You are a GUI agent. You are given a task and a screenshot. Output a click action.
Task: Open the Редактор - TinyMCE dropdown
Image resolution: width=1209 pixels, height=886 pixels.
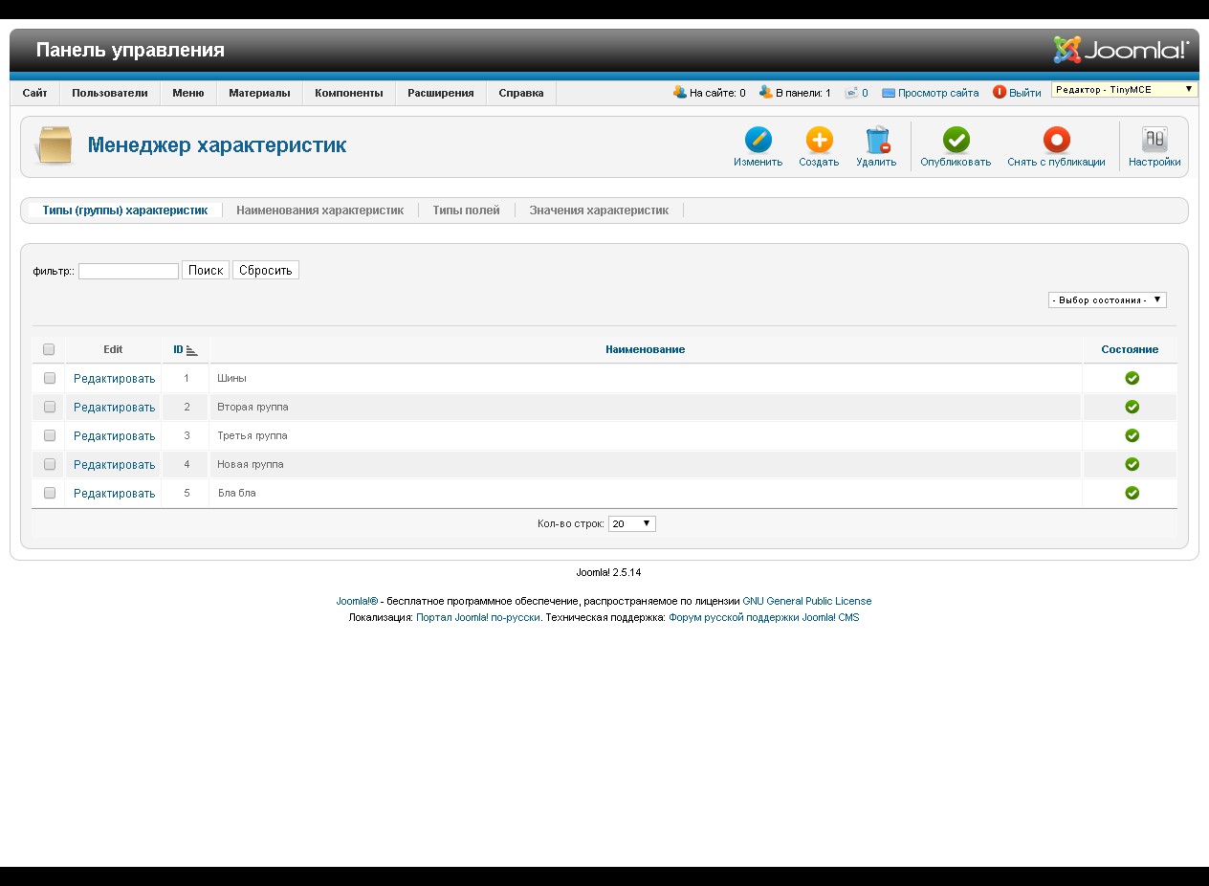[x=1125, y=89]
